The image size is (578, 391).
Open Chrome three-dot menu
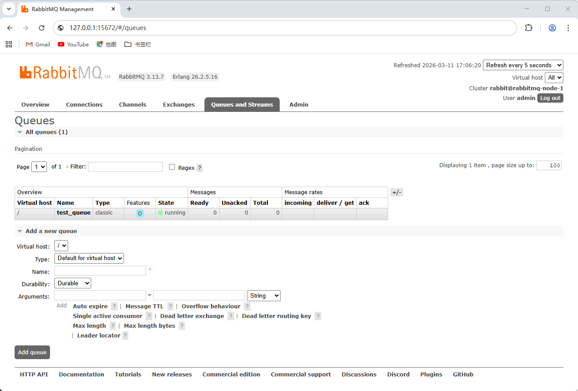[568, 28]
